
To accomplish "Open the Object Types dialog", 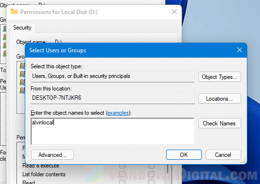I will pos(220,77).
